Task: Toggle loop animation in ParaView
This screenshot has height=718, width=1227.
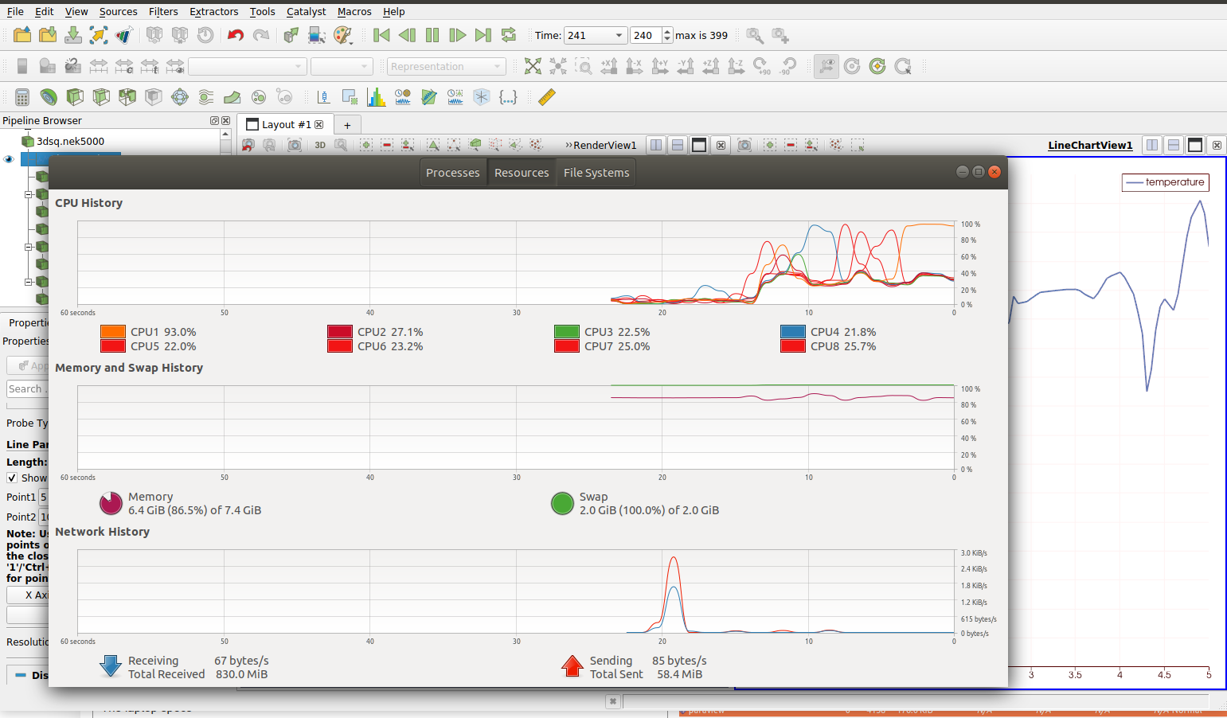Action: (509, 35)
